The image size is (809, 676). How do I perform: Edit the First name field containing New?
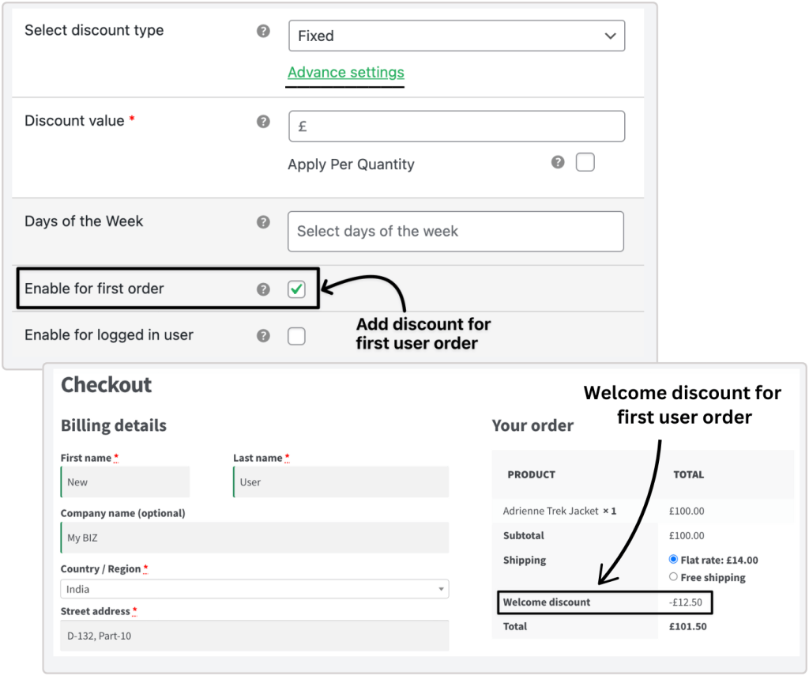coord(126,482)
